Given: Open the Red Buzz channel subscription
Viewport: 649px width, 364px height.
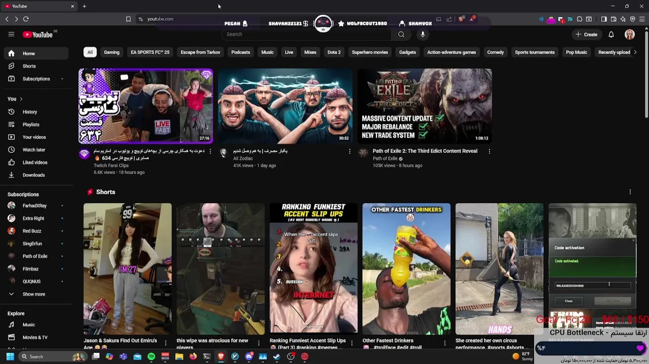Looking at the screenshot, I should pyautogui.click(x=36, y=231).
